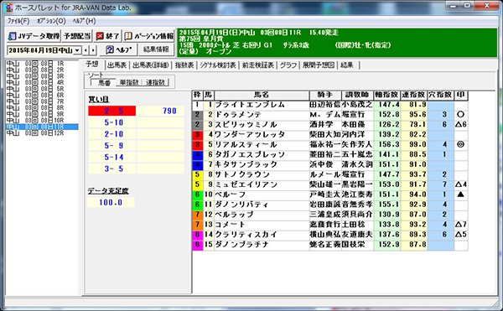Switch to the 指数表 tab
Screen dimensions: 503x311
click(184, 65)
